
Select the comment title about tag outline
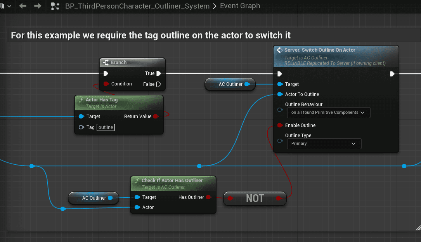(151, 35)
